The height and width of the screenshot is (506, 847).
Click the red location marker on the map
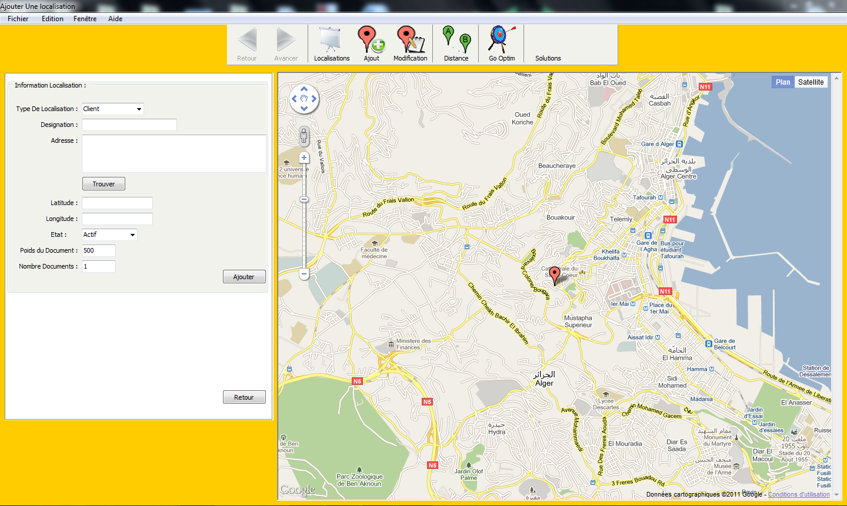(x=555, y=275)
